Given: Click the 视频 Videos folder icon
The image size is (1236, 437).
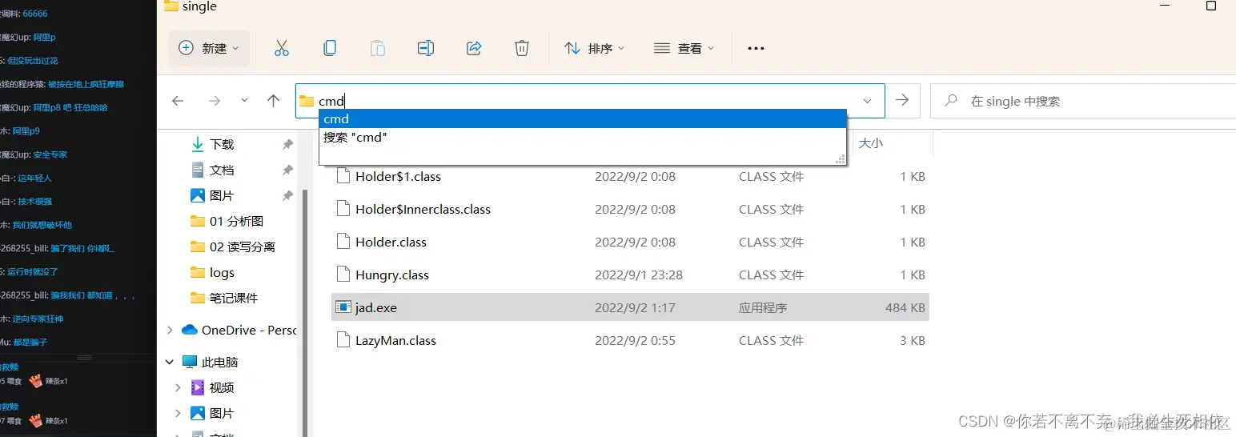Looking at the screenshot, I should [198, 387].
